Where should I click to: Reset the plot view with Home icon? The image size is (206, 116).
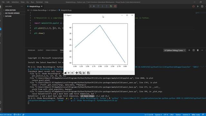65,73
